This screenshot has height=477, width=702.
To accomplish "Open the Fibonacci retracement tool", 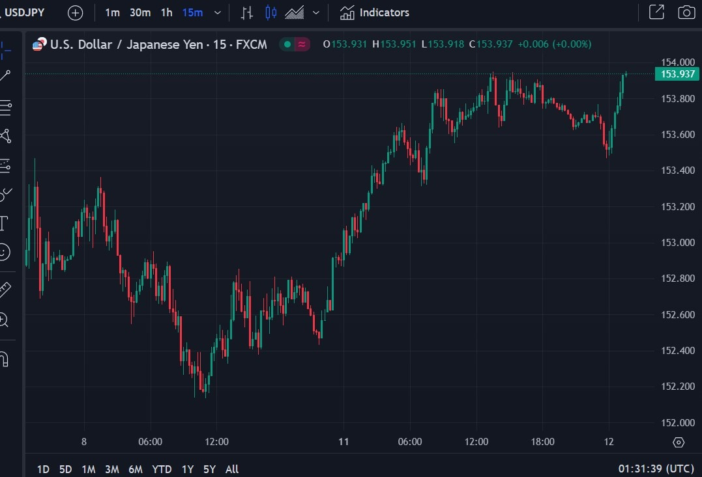I will coord(5,108).
